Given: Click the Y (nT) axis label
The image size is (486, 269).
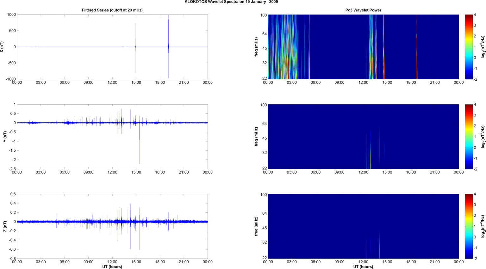Looking at the screenshot, I should pyautogui.click(x=5, y=137).
